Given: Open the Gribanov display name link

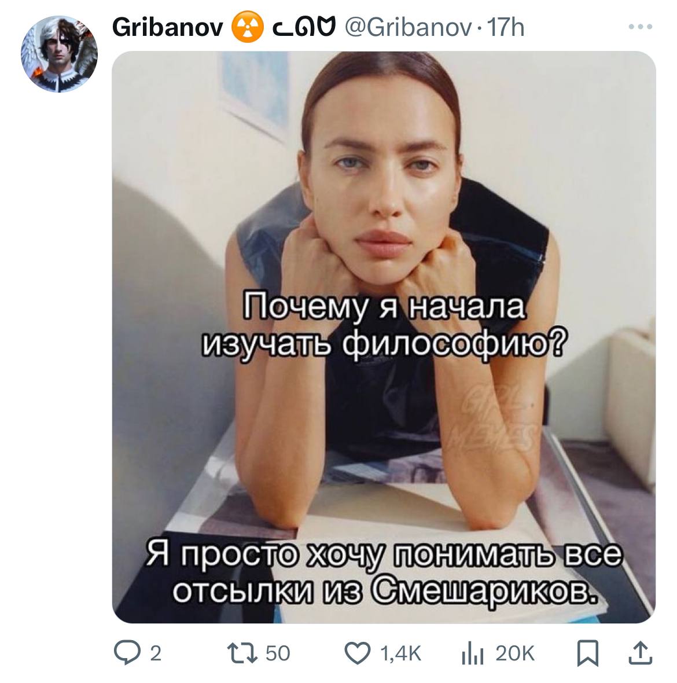Looking at the screenshot, I should tap(167, 27).
